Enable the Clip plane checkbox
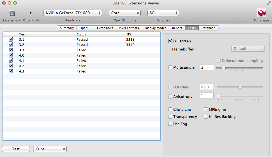Viewport: 272px width, 157px height. [170, 110]
